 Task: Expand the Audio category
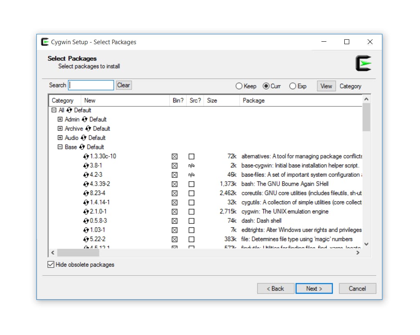point(60,138)
